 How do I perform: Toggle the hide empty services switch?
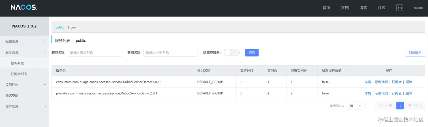(232, 52)
